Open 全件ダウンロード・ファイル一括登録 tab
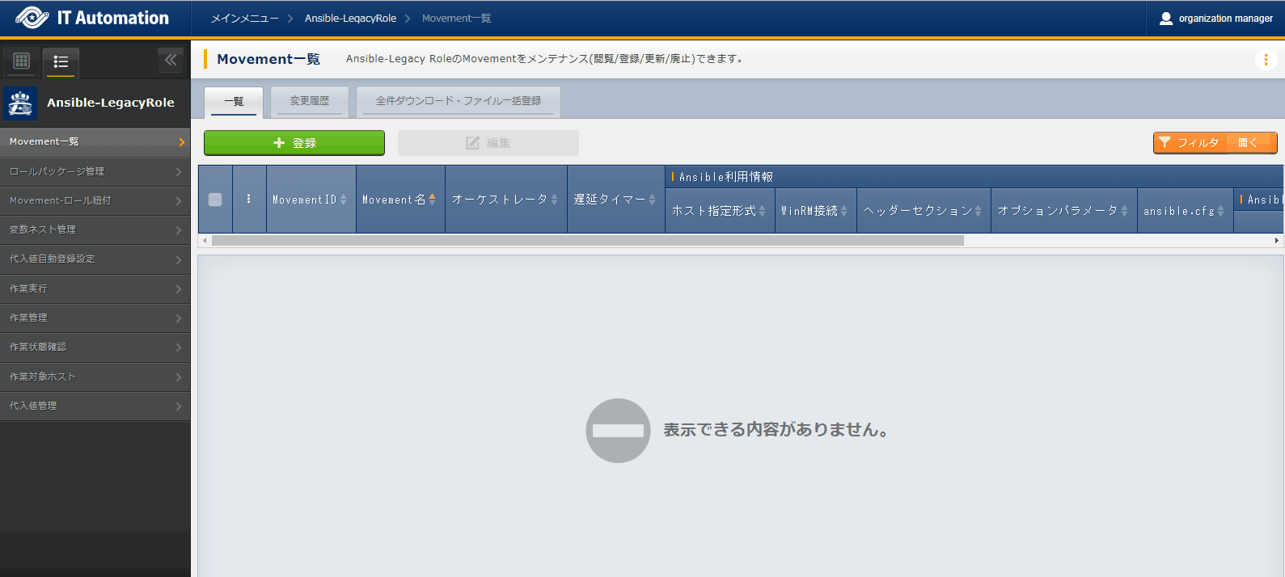Screen dimensions: 1285x577 point(459,101)
